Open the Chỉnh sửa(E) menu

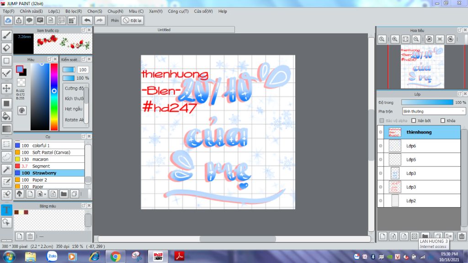click(32, 11)
